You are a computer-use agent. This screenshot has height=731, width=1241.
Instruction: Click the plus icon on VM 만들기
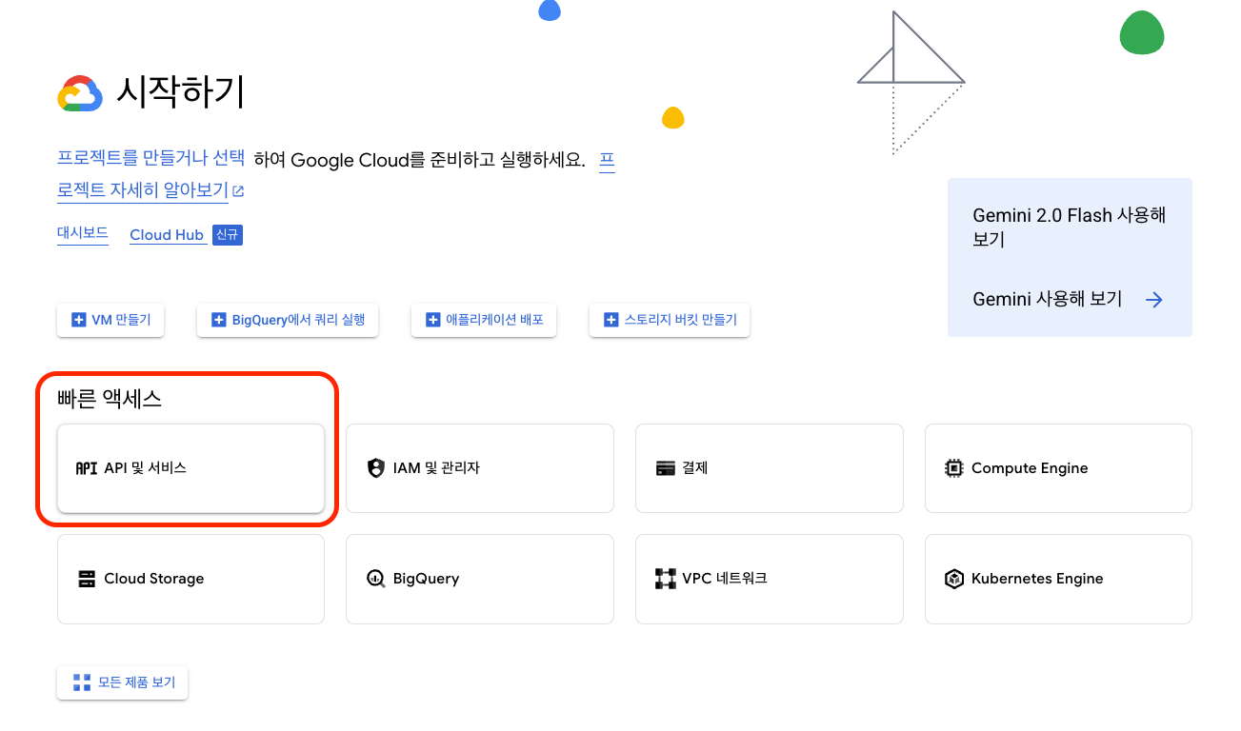pos(80,320)
